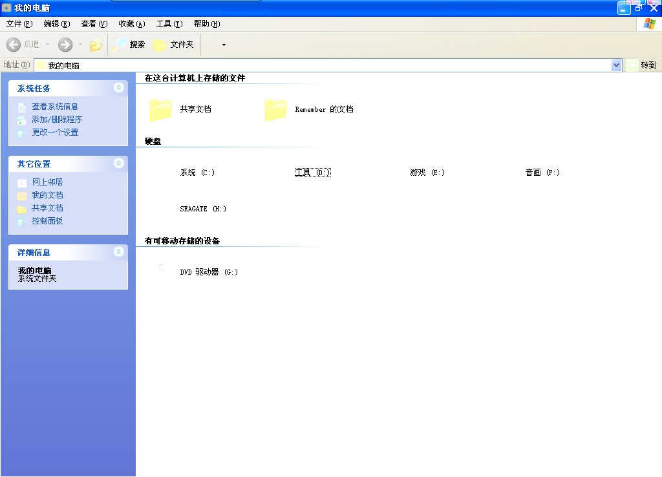Select the 工具 (D:) drive
The width and height of the screenshot is (662, 477).
313,173
